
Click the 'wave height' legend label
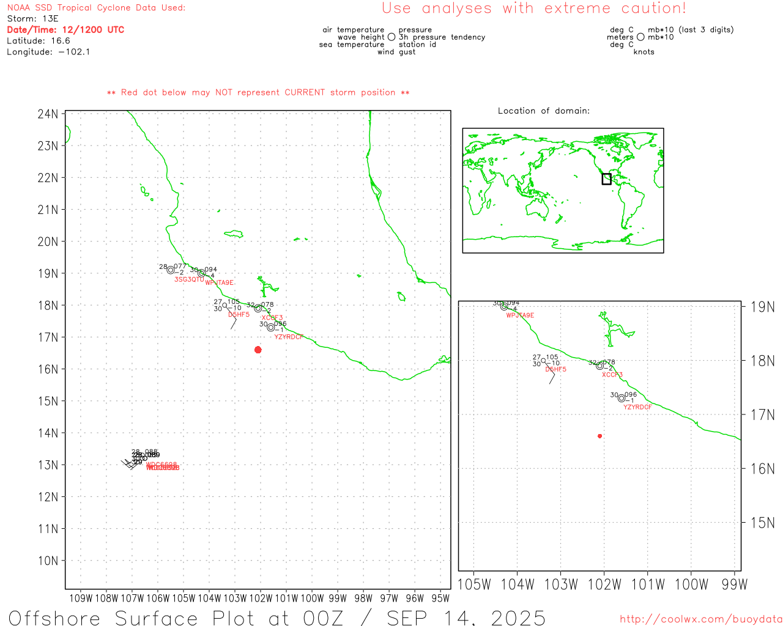coord(361,37)
